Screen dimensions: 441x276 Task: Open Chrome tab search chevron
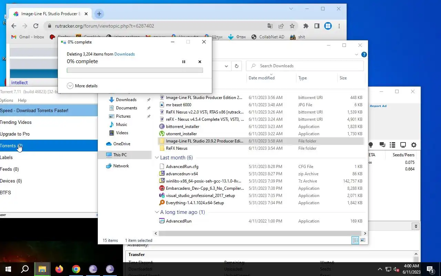point(291,9)
